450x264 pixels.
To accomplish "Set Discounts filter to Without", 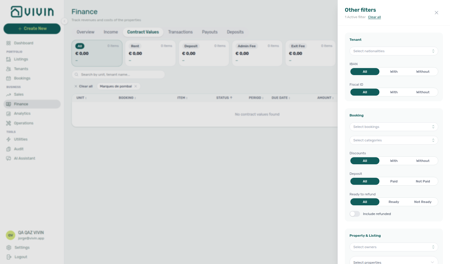I will coord(423,161).
